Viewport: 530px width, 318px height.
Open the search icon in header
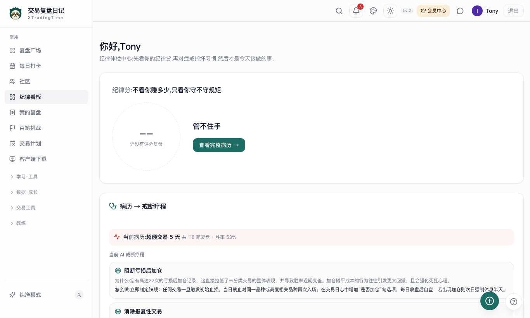[x=339, y=11]
